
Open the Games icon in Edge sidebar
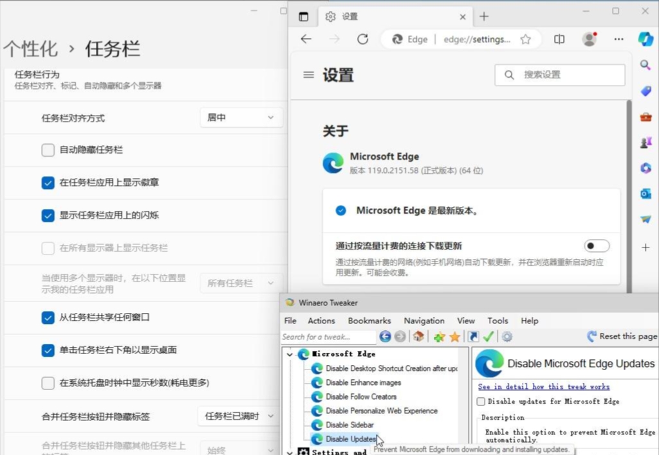tap(645, 142)
